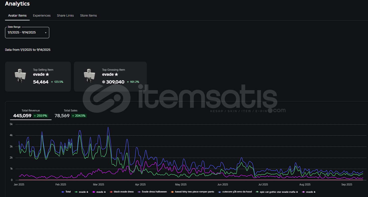The width and height of the screenshot is (368, 197).
Task: Select the Store Items tab
Action: tap(88, 16)
